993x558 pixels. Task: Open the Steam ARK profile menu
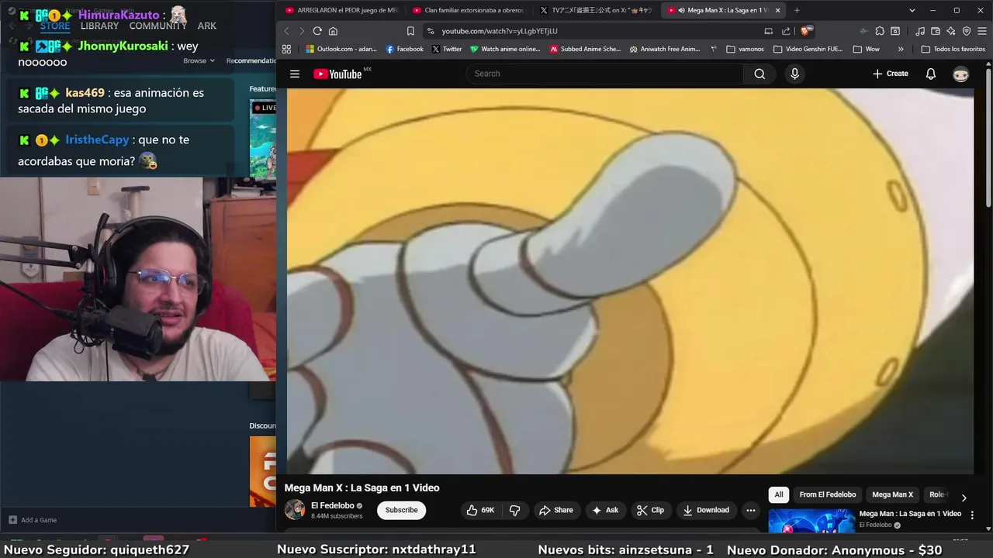(206, 26)
